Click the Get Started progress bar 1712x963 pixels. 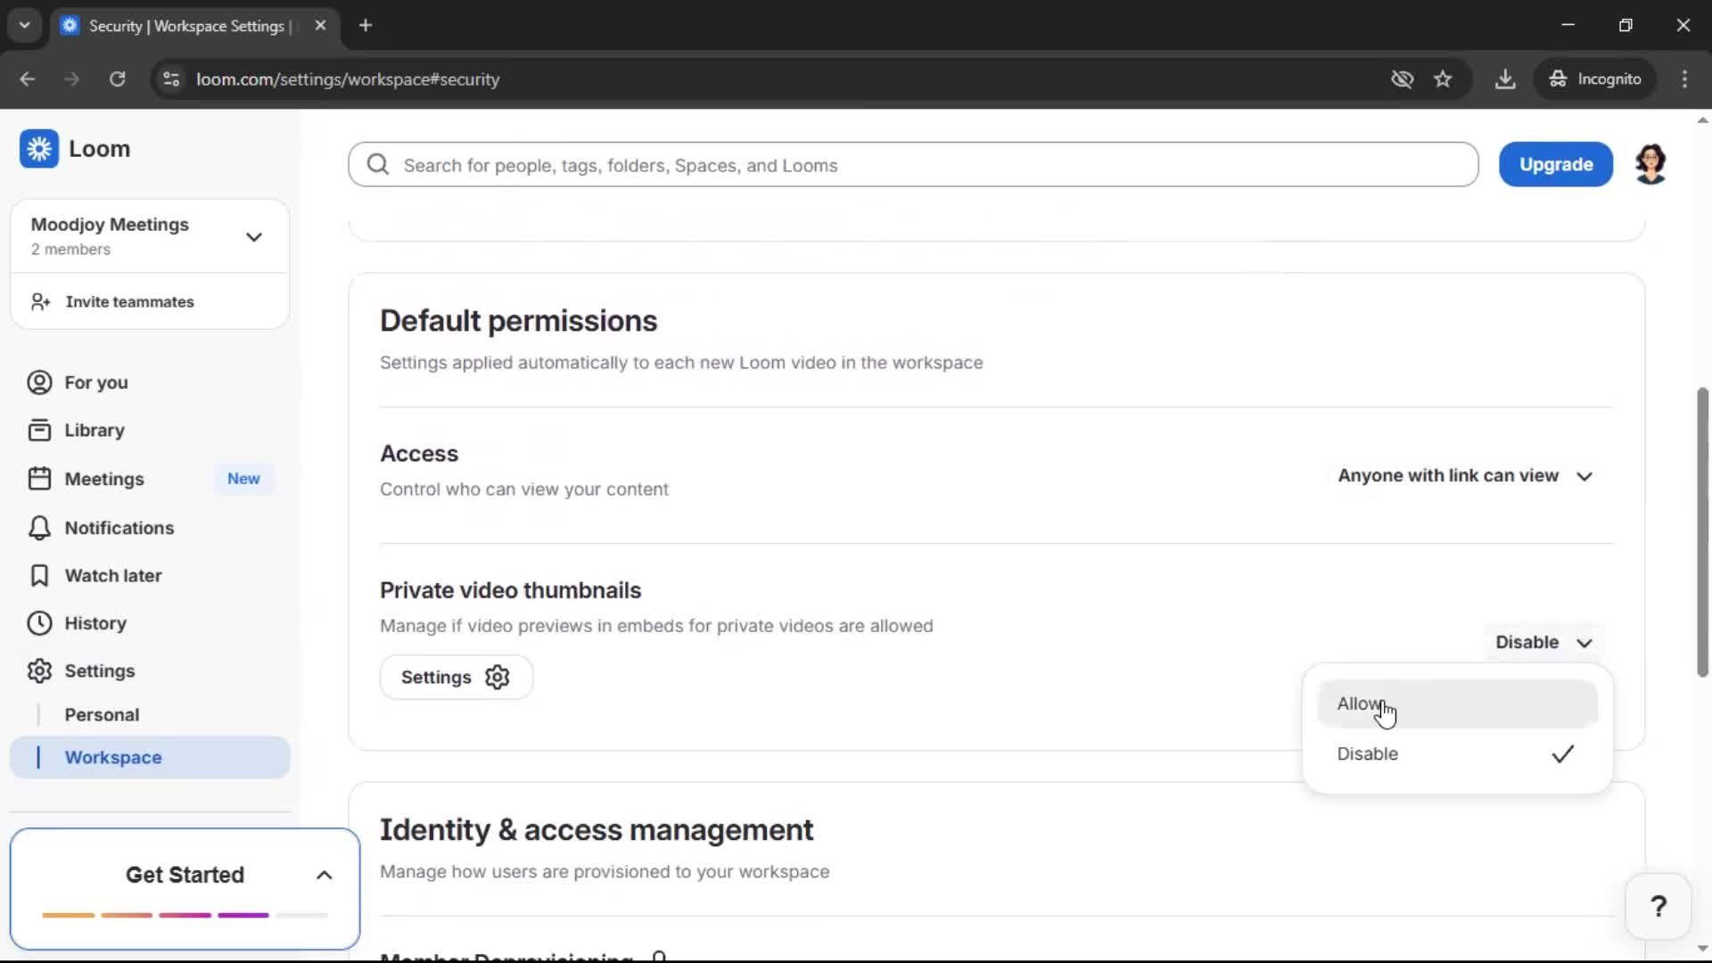click(x=184, y=915)
